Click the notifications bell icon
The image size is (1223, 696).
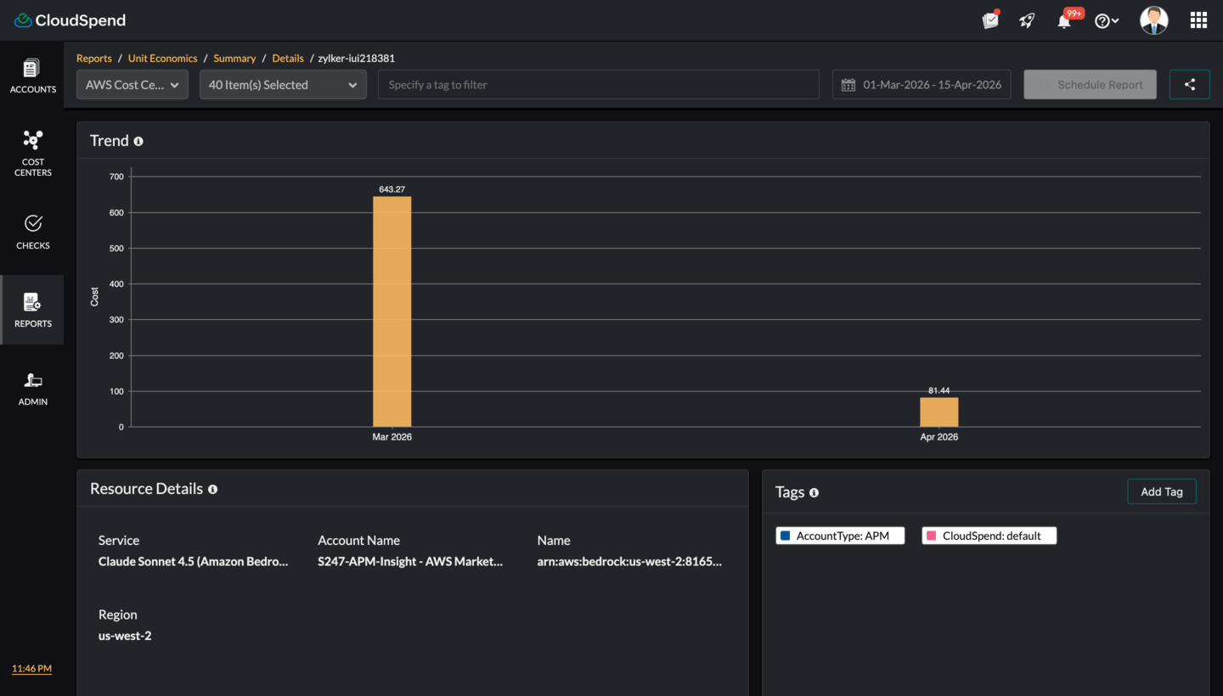pyautogui.click(x=1064, y=21)
